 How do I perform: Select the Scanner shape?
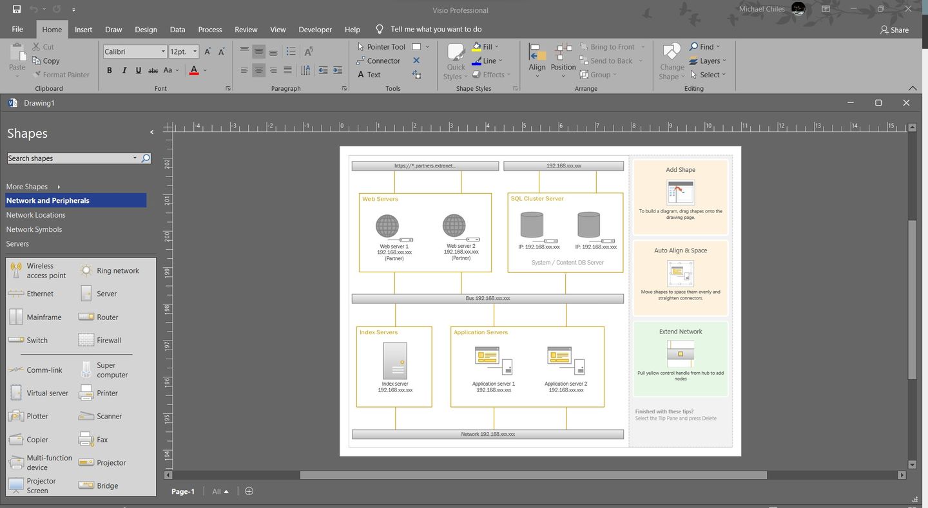coord(101,416)
